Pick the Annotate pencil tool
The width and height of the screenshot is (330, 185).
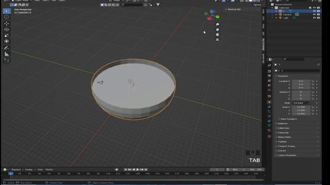(x=7, y=48)
